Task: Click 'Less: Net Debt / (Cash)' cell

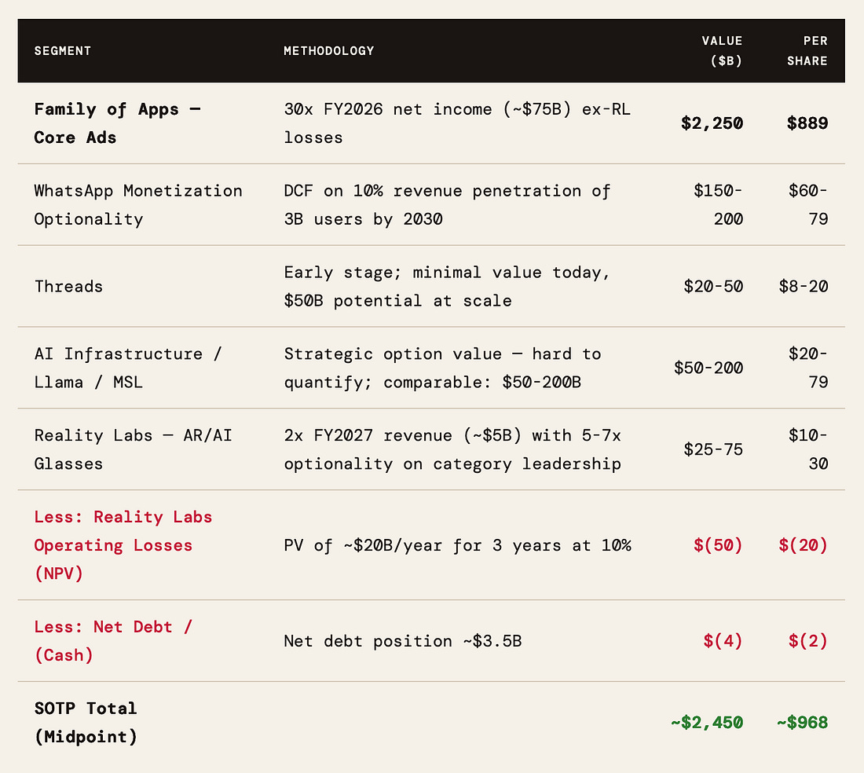Action: pos(113,641)
